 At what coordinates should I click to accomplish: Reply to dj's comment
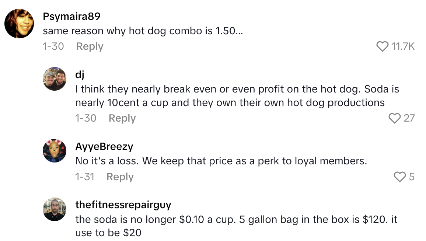point(122,118)
